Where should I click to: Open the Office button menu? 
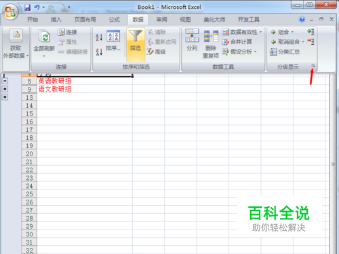point(10,12)
